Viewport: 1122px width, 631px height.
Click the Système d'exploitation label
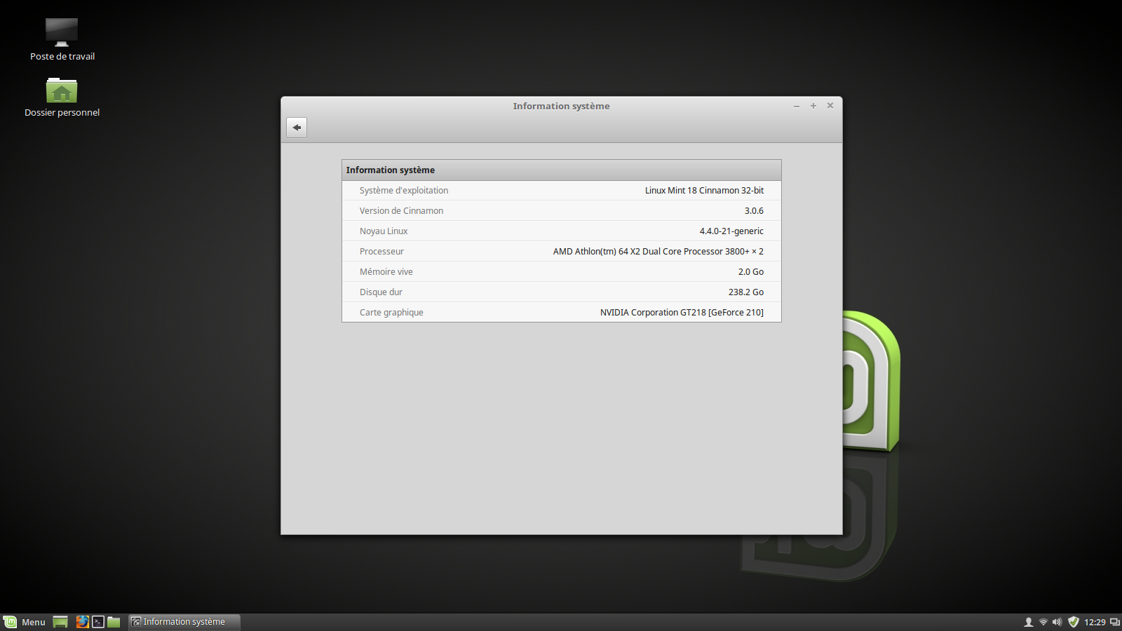(404, 191)
